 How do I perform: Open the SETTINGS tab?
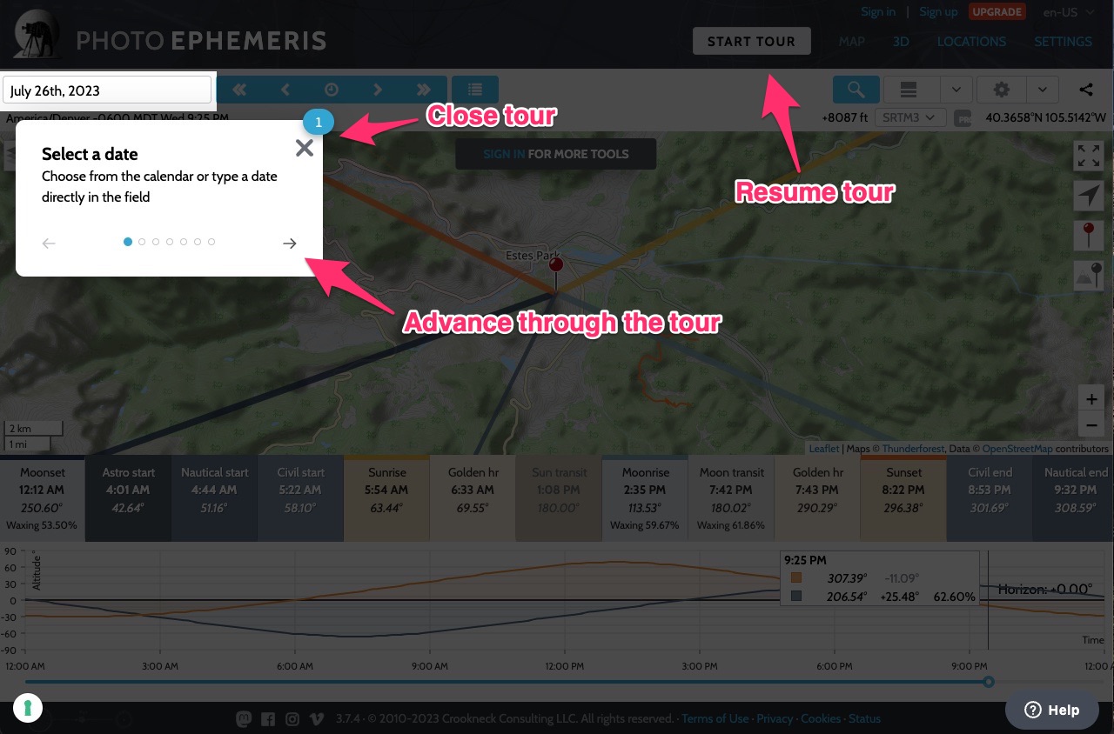pos(1063,41)
